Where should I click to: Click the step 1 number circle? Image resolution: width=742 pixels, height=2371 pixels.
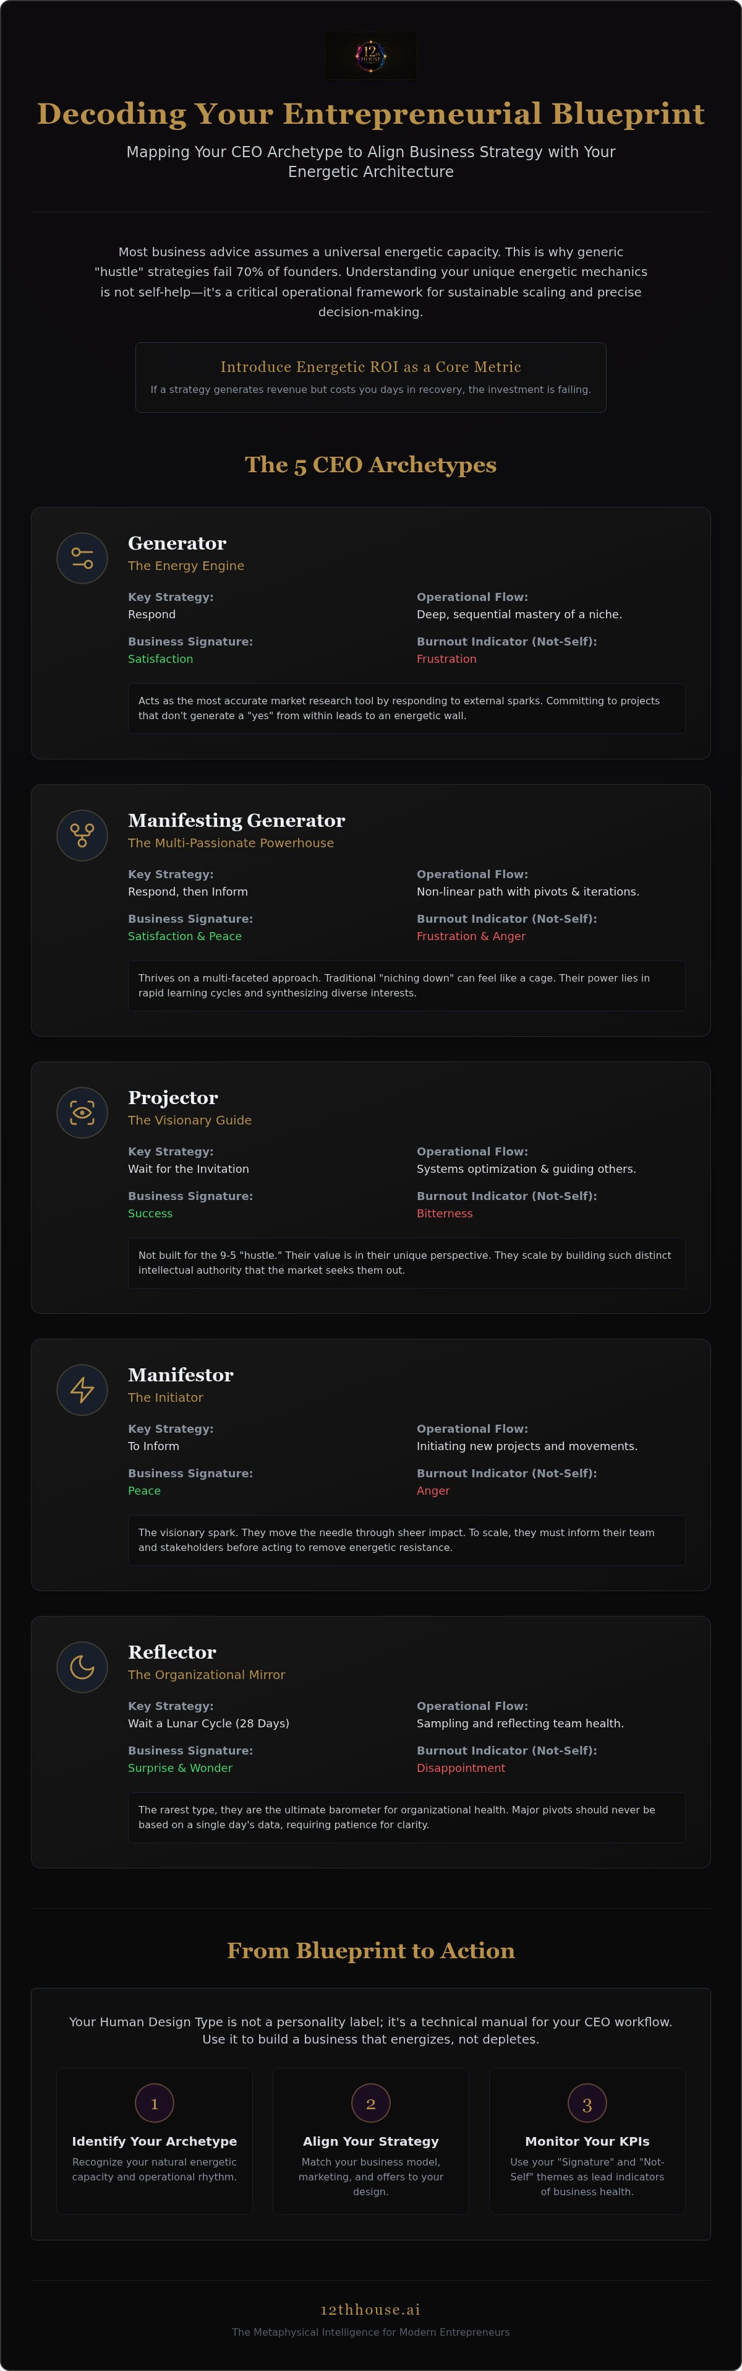point(155,2102)
